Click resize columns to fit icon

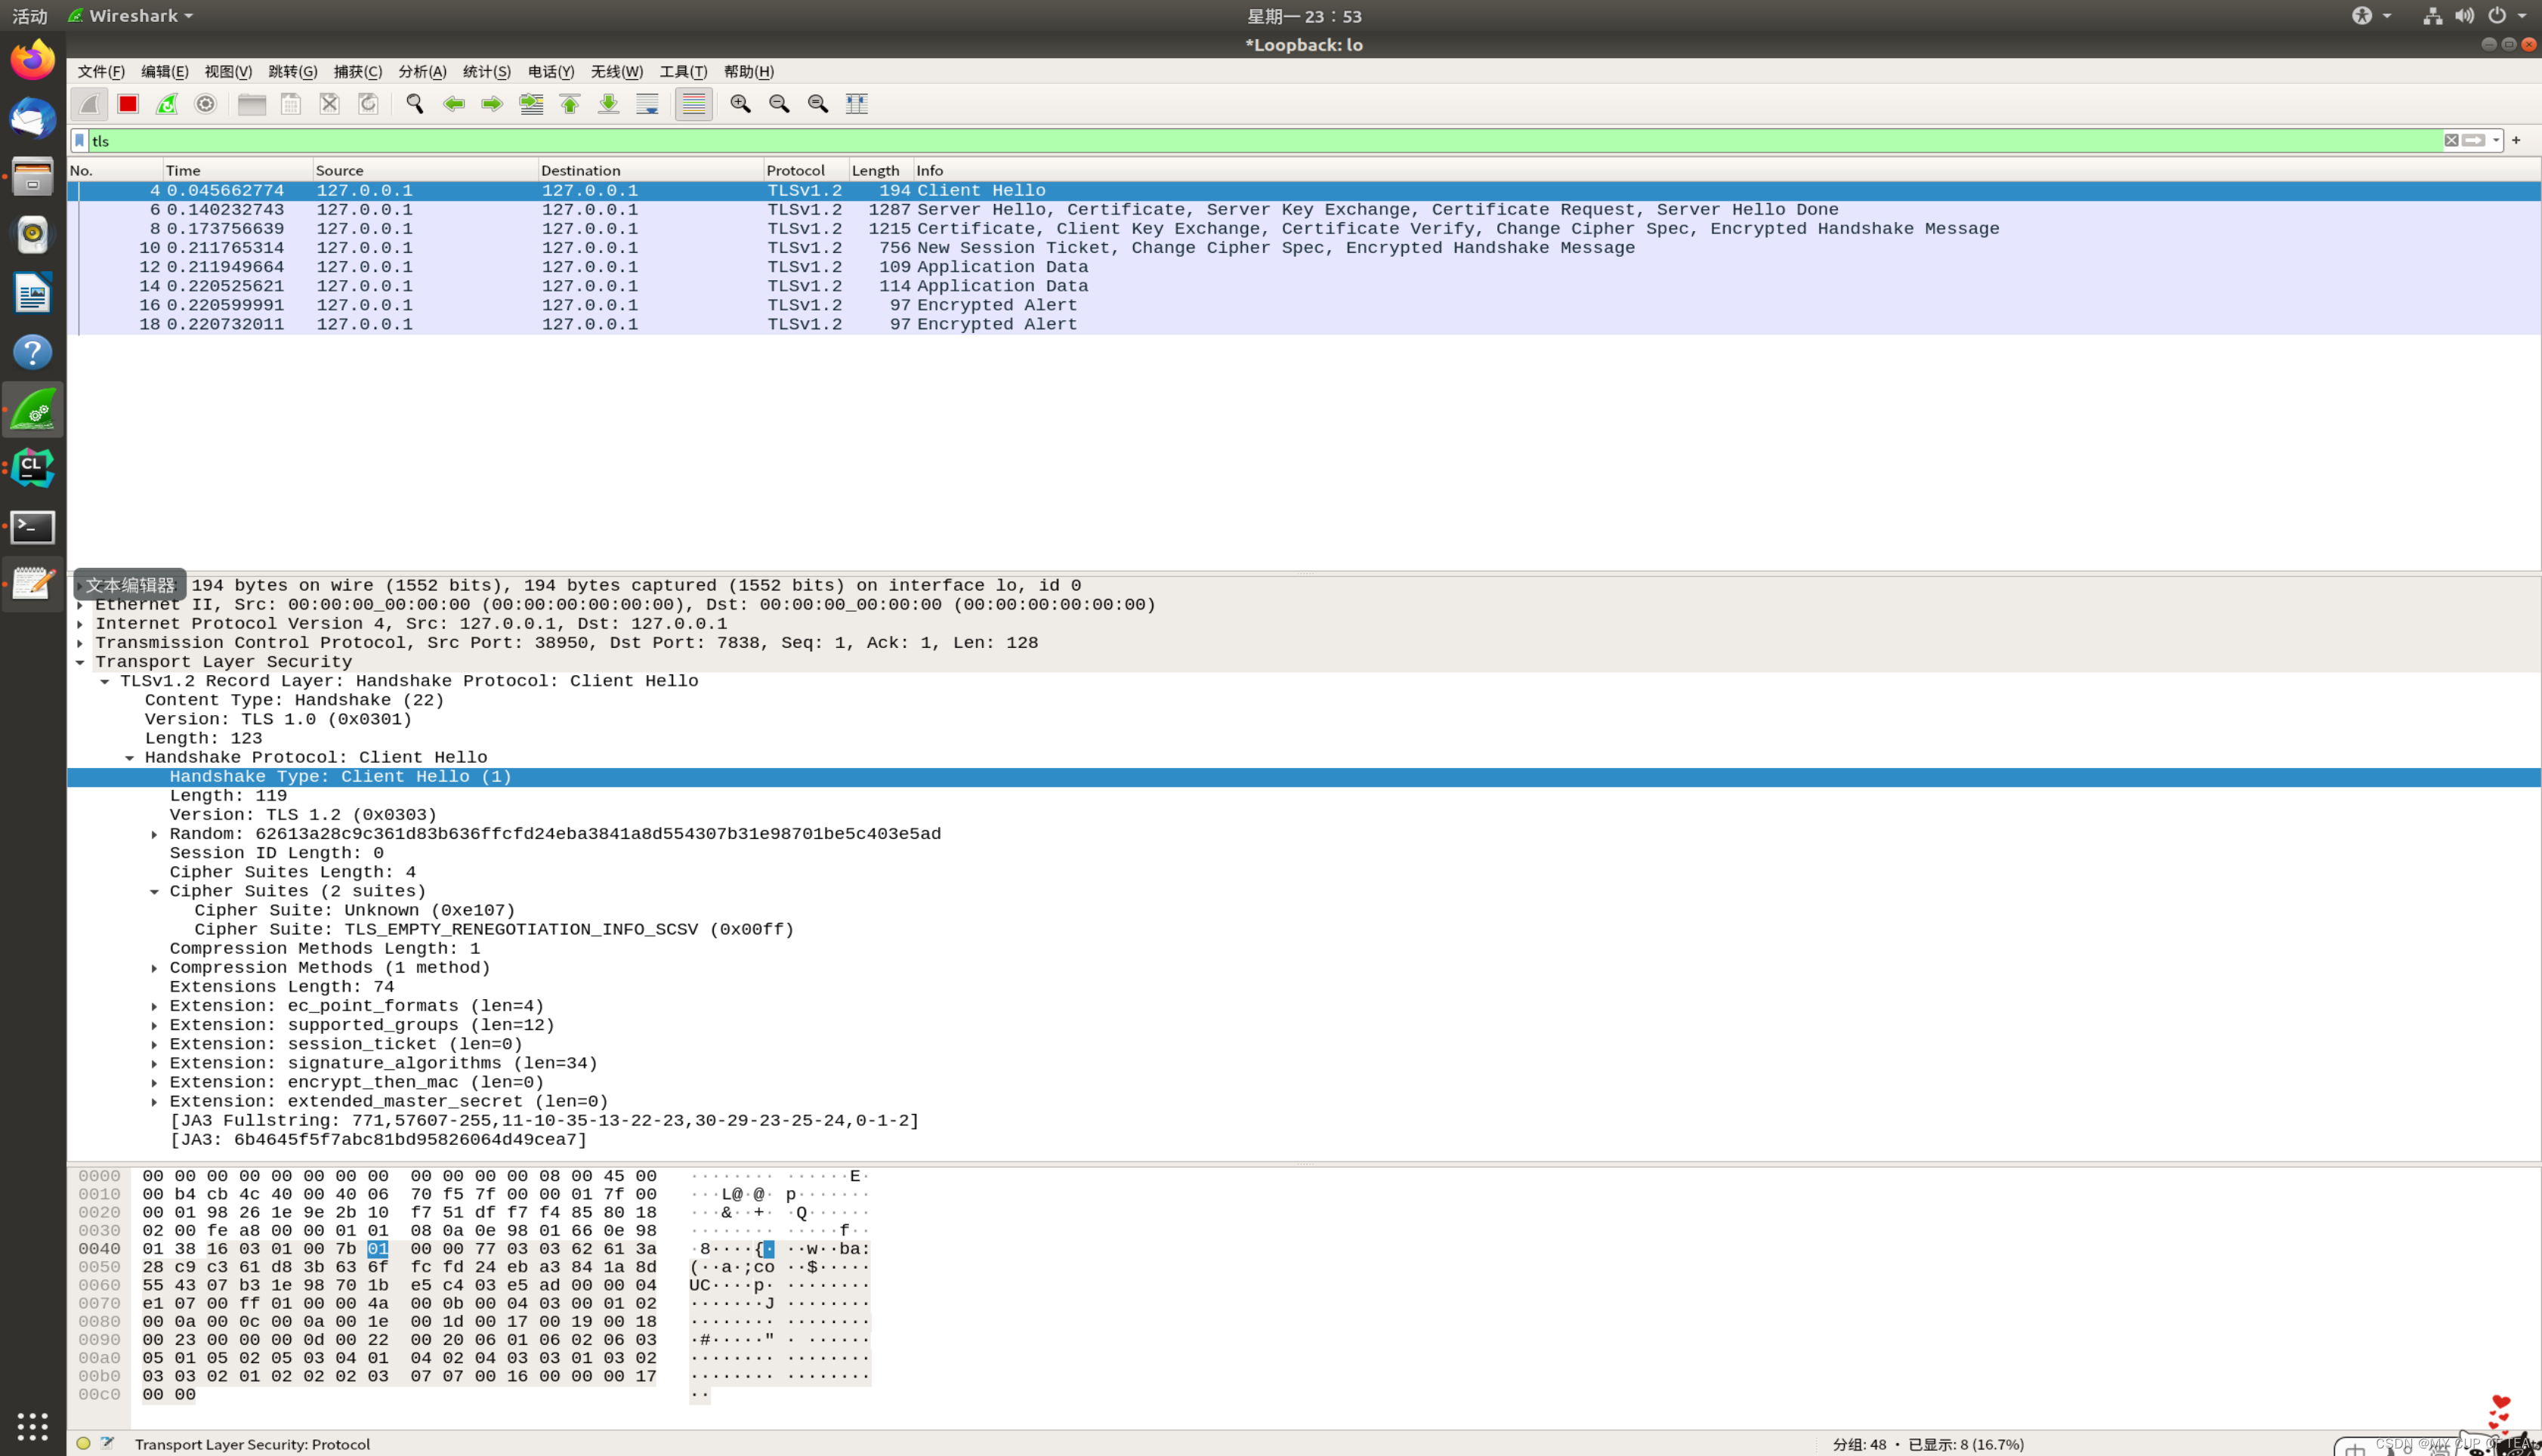click(857, 104)
